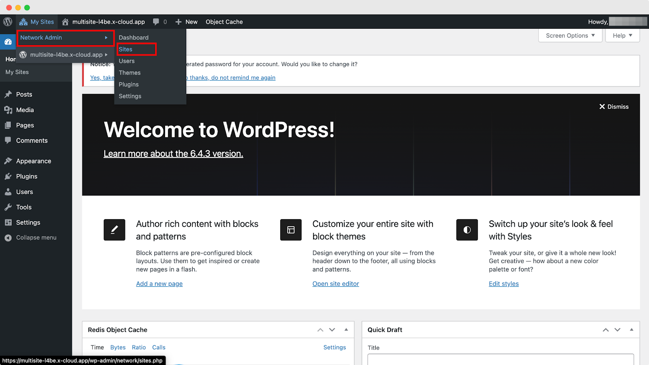Open the Tools wrench icon
This screenshot has height=365, width=649.
coord(9,207)
